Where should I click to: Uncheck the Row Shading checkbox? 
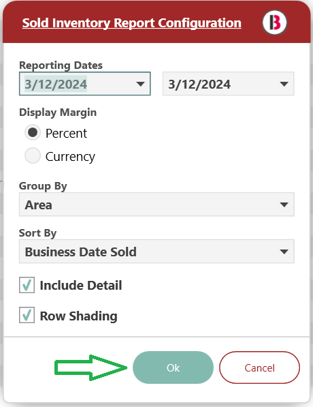click(27, 316)
